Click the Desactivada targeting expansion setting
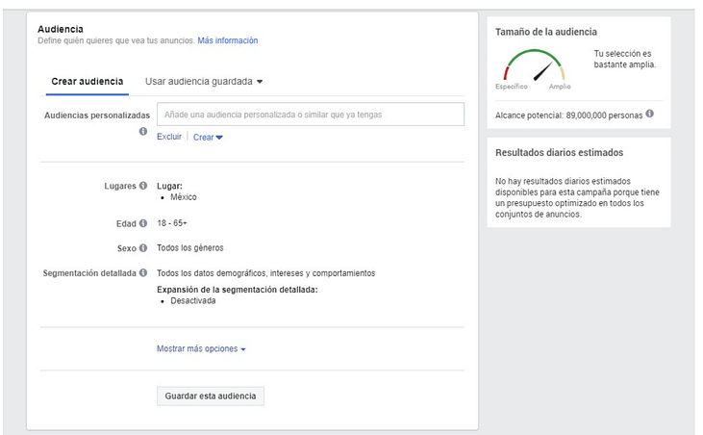This screenshot has height=435, width=703. pos(193,300)
